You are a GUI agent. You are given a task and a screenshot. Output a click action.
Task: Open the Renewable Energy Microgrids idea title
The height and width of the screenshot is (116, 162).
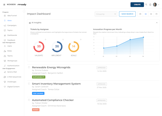pyautogui.click(x=51, y=68)
